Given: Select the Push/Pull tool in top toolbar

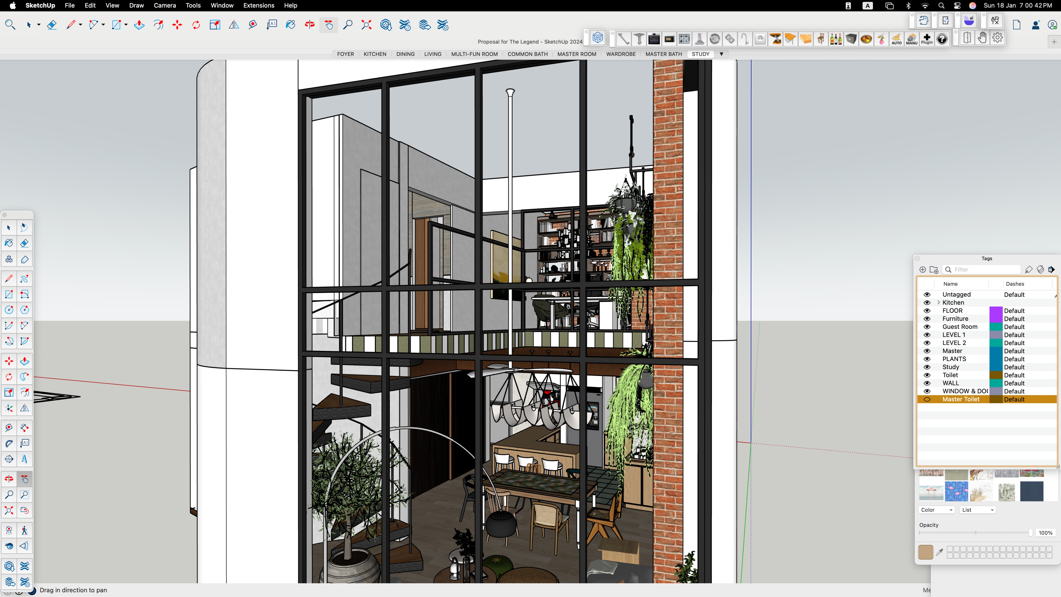Looking at the screenshot, I should coord(139,25).
